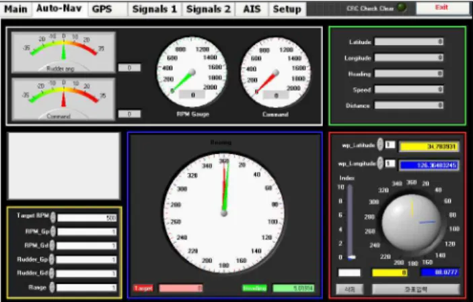473x302 pixels.
Task: Click the Rudder_Gd value field
Action: pos(87,273)
